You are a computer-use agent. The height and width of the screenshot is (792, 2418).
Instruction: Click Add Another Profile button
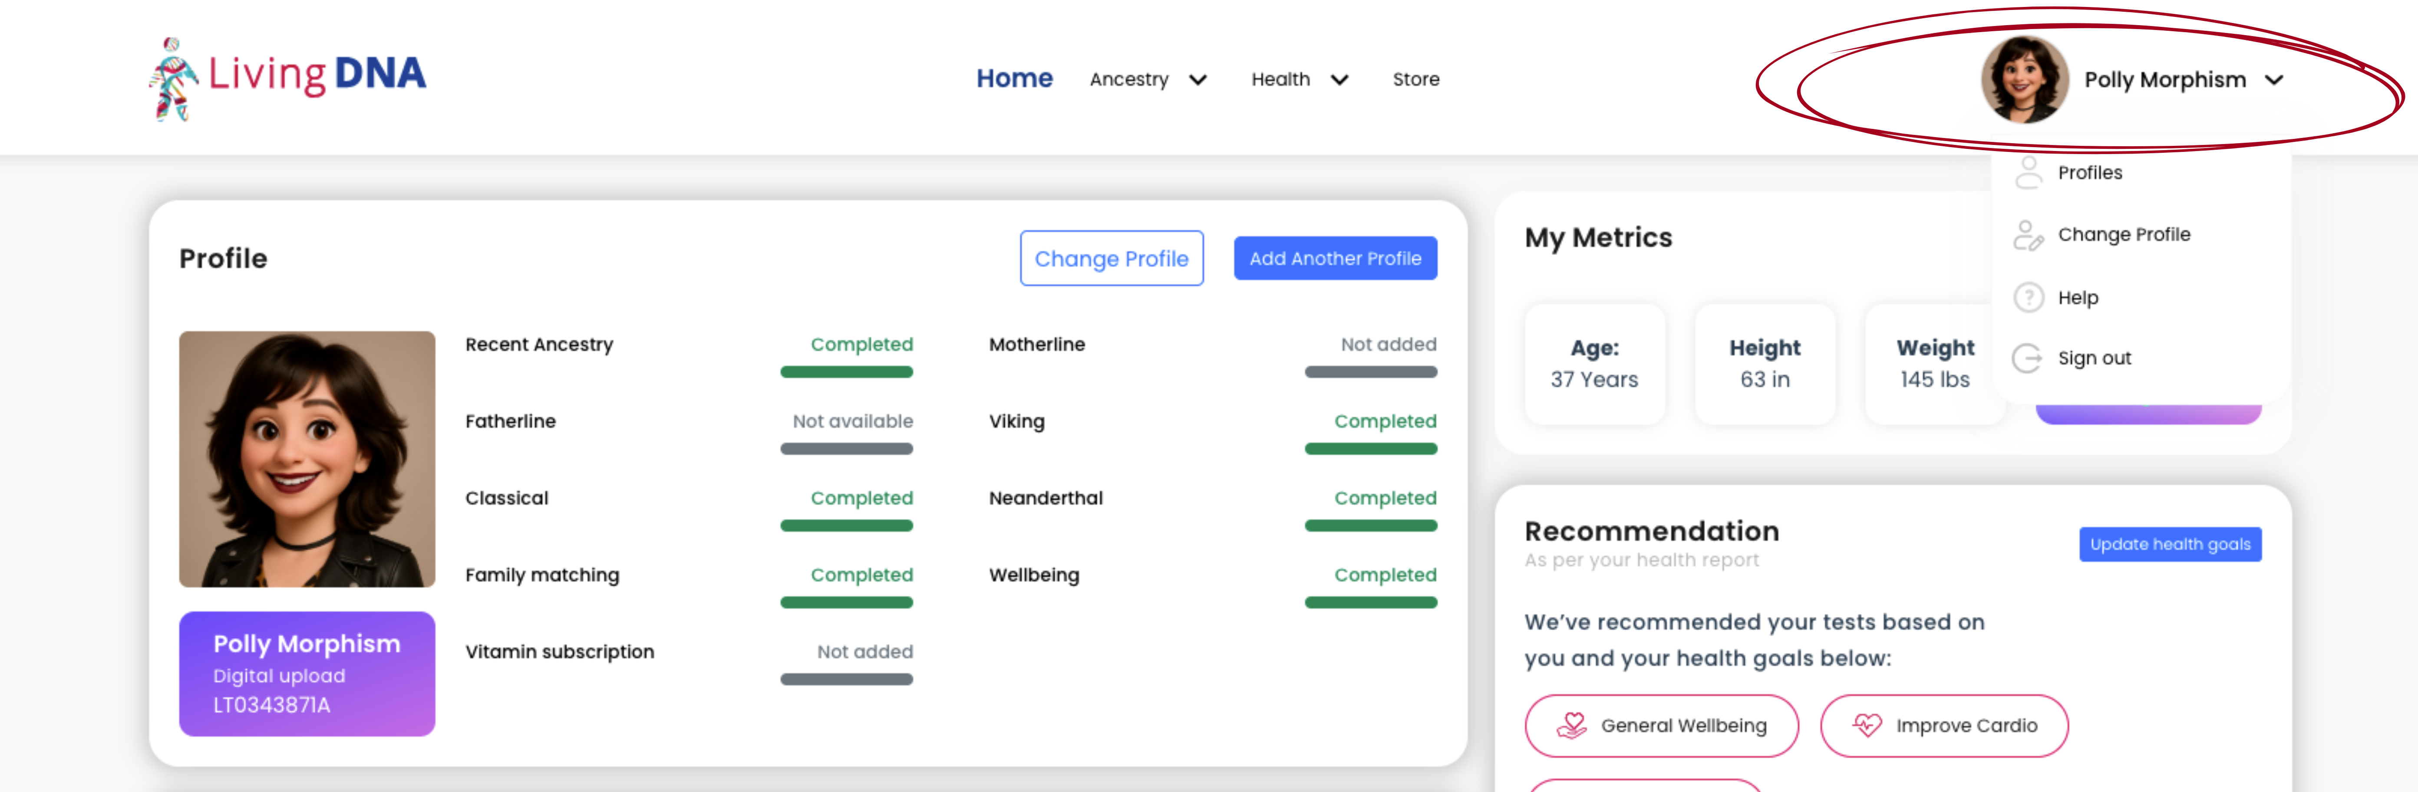tap(1335, 258)
